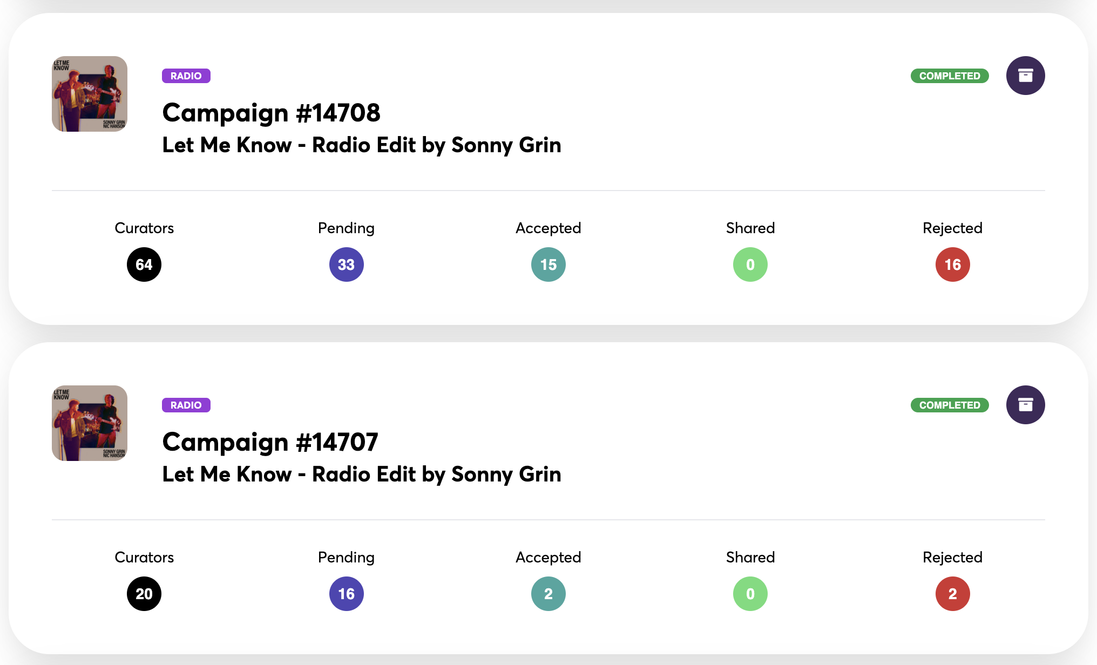Click the Campaign #14707 title
This screenshot has width=1097, height=665.
point(270,442)
